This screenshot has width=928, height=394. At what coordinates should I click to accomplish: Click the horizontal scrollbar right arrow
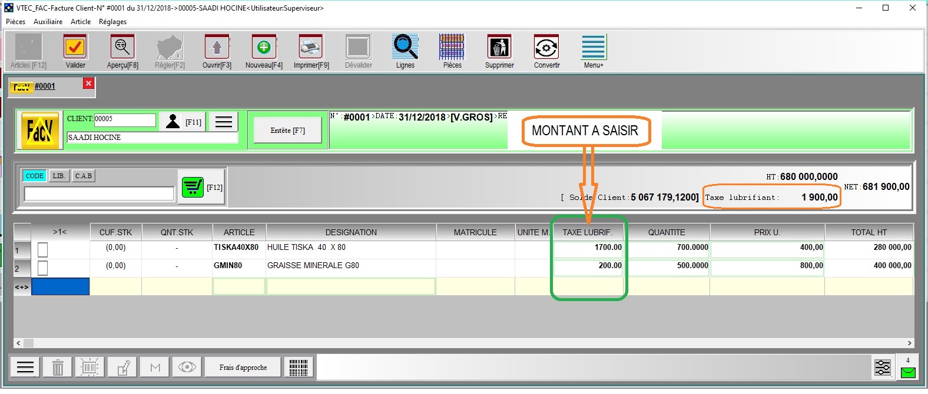tap(909, 343)
